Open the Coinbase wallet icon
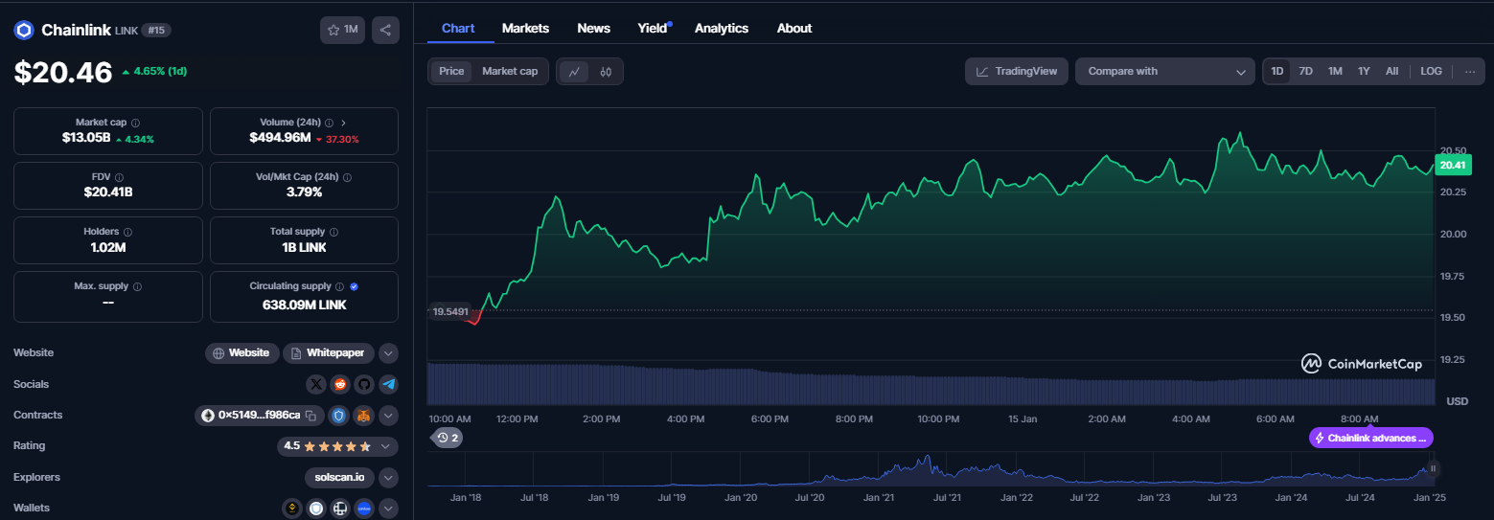This screenshot has height=520, width=1494. click(364, 509)
